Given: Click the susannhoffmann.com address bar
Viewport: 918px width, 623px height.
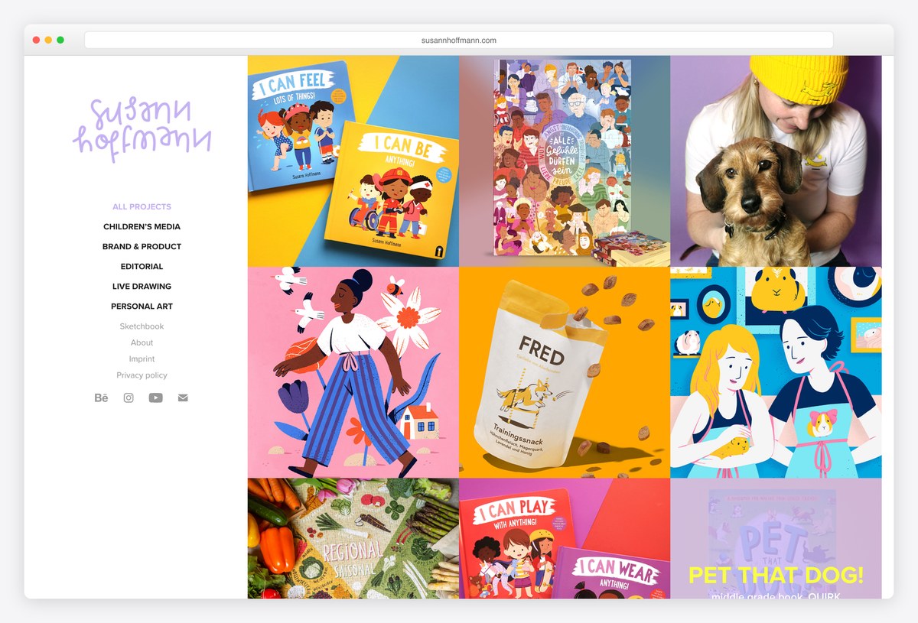Looking at the screenshot, I should (459, 40).
